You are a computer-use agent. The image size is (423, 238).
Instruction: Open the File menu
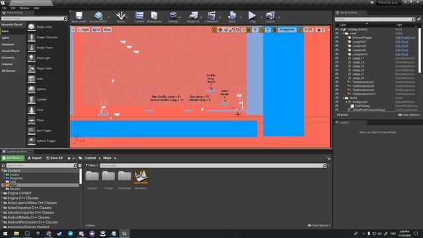coord(5,8)
